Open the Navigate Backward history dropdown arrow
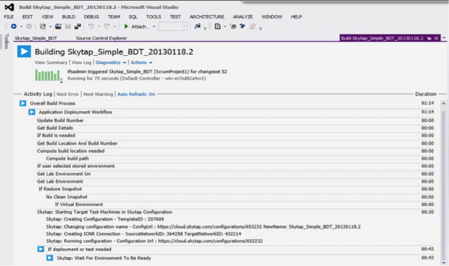 pyautogui.click(x=21, y=27)
